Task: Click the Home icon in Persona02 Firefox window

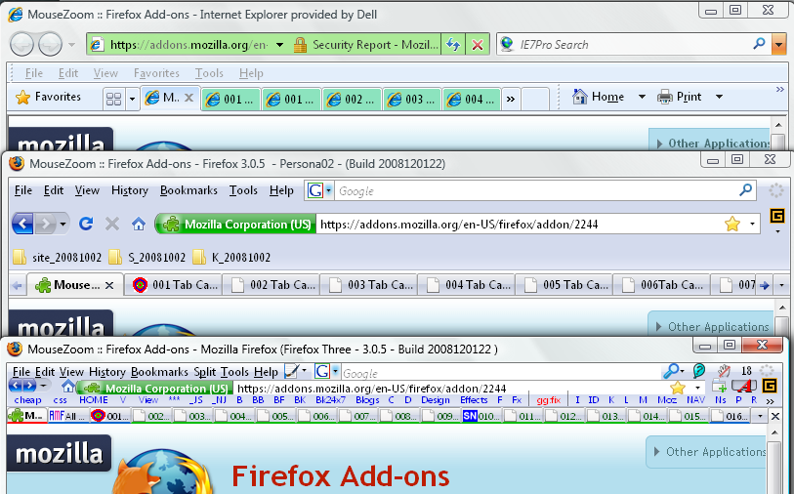Action: pyautogui.click(x=139, y=224)
